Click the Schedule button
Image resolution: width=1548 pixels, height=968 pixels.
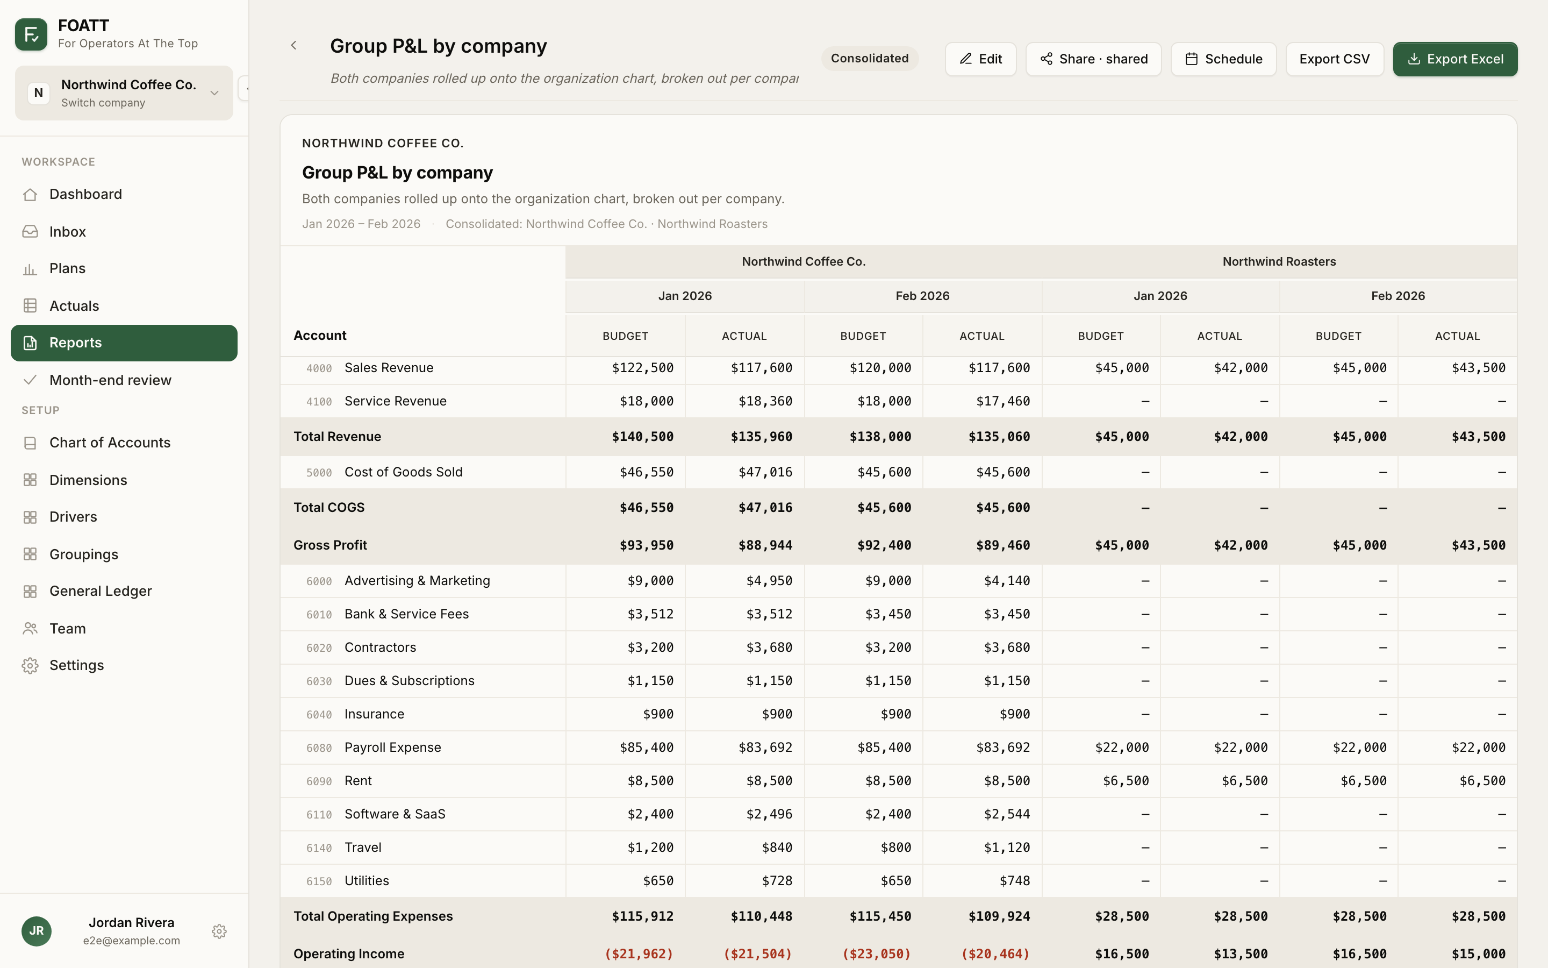pos(1223,59)
